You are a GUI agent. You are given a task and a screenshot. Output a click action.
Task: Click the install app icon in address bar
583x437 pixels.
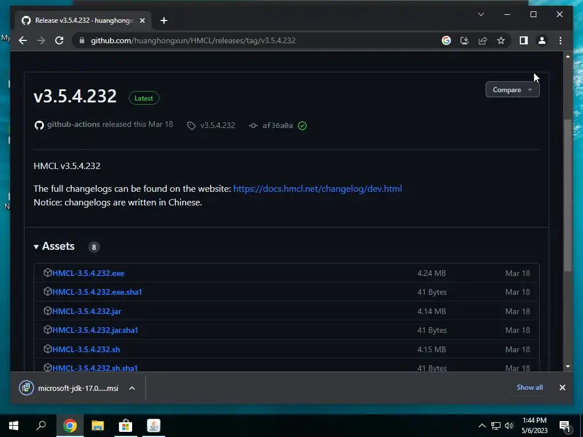click(465, 40)
